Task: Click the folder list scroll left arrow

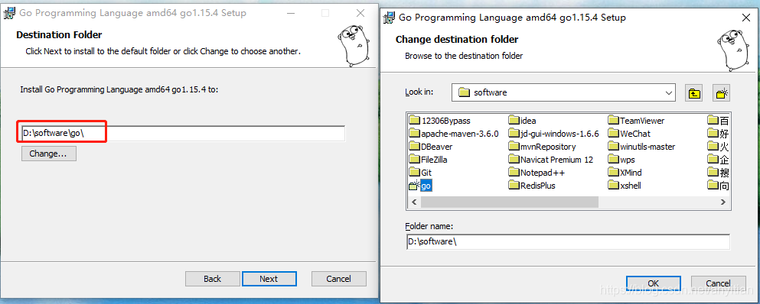Action: pyautogui.click(x=414, y=202)
